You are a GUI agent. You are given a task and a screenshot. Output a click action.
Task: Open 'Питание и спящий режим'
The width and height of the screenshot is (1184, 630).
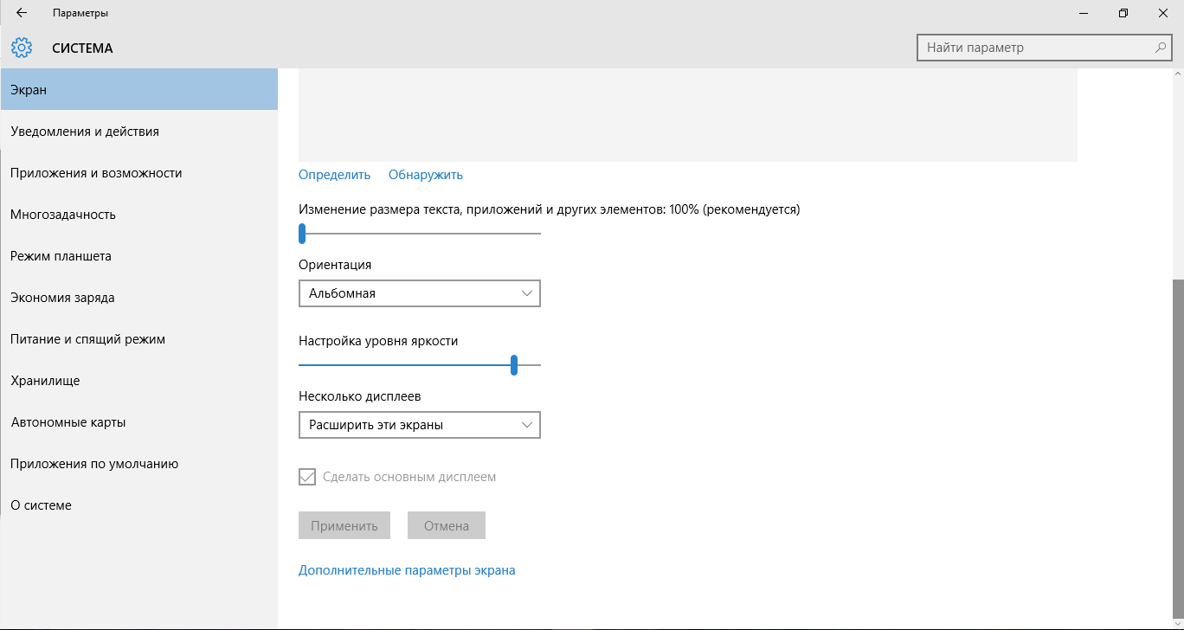click(87, 339)
